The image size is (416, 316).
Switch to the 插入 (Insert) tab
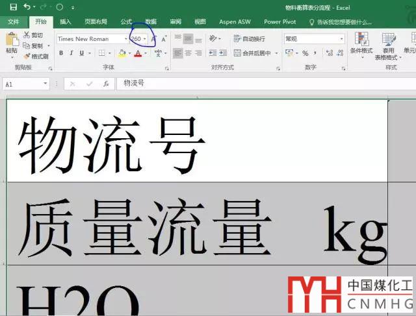click(66, 21)
